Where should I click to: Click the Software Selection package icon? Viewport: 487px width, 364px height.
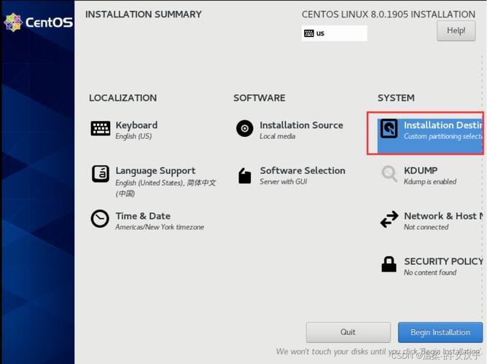244,175
